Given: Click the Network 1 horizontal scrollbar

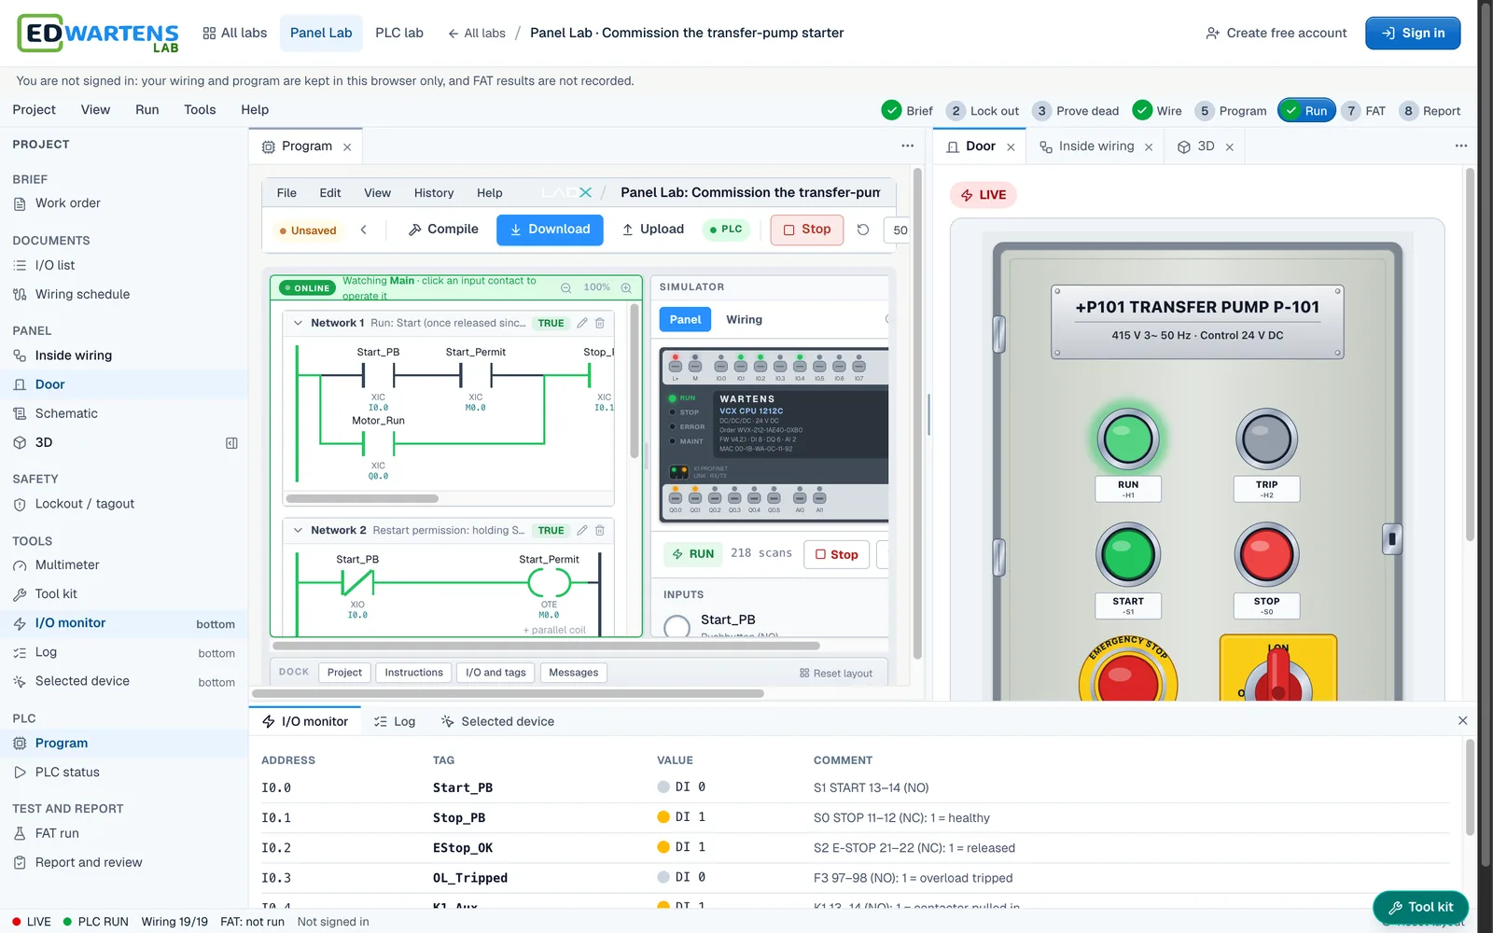Looking at the screenshot, I should pyautogui.click(x=362, y=498).
